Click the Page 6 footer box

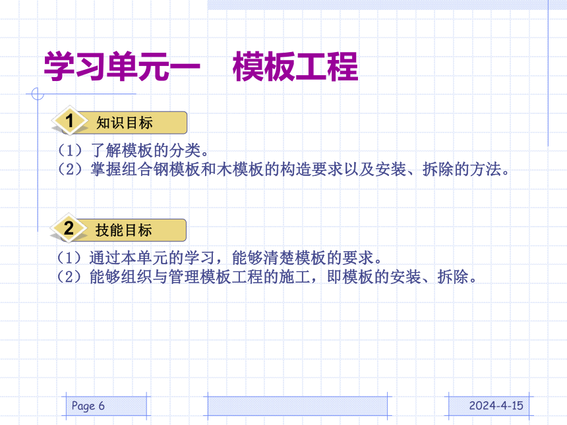(106, 406)
